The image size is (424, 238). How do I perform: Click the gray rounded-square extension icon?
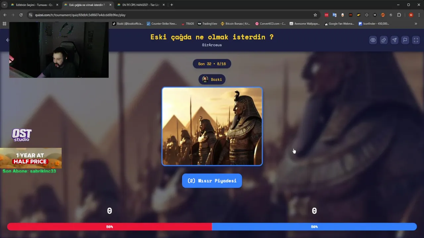click(x=367, y=15)
